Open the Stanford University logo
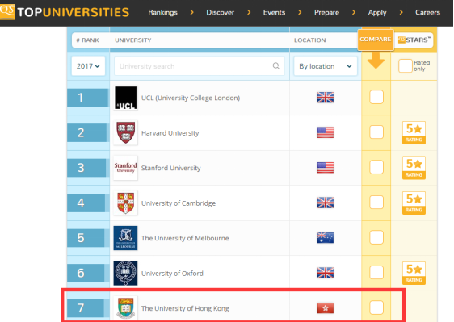Viewport: 454px width, 322px height. tap(125, 168)
